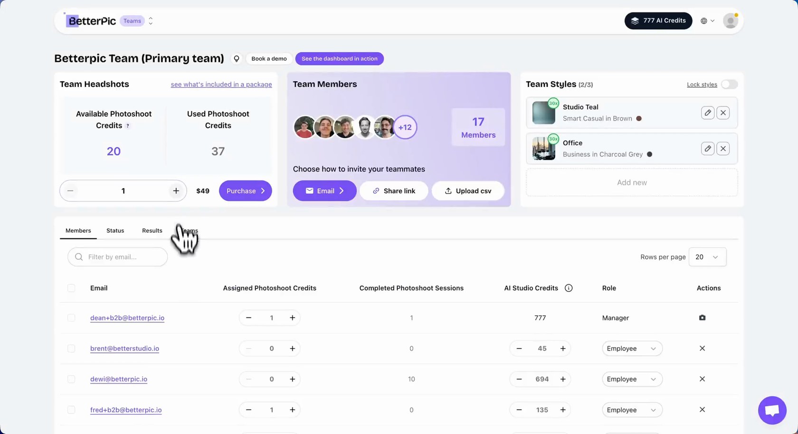Select the brent@betterstudio.io row checkbox
Screen dimensions: 798x434
click(x=71, y=349)
